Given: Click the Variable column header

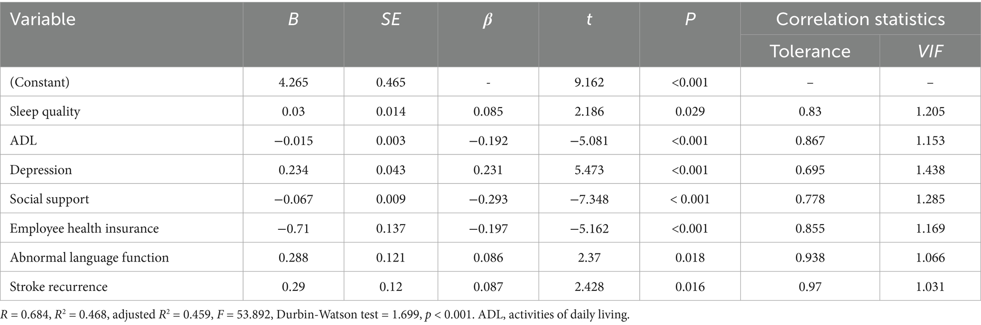Looking at the screenshot, I should coord(43,19).
